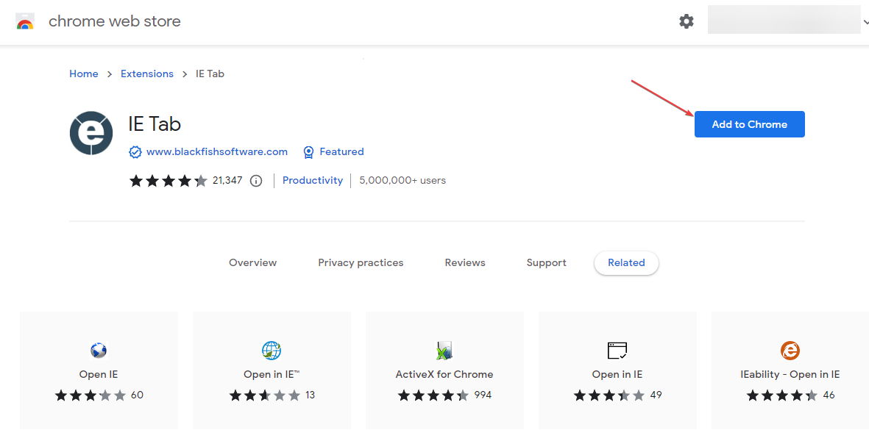Screen dimensions: 869x430
Task: Click the 'chrome web store' title text
Action: [115, 21]
